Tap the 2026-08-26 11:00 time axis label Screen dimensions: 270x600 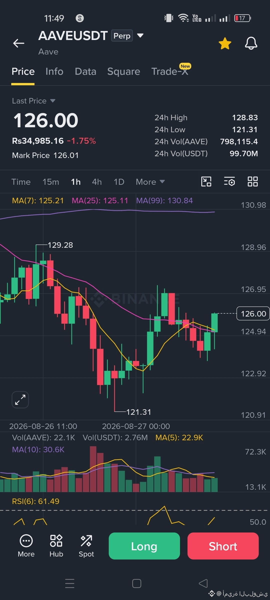point(43,426)
